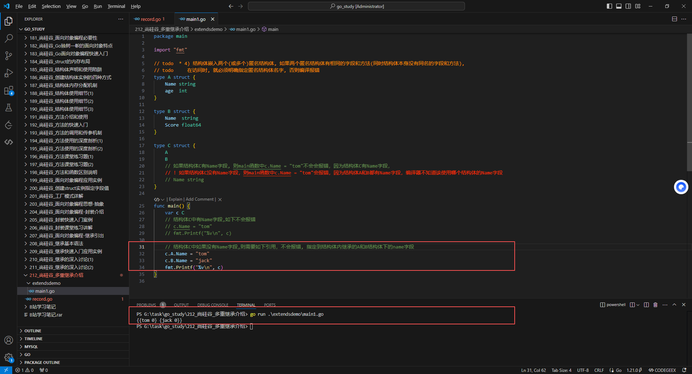This screenshot has width=692, height=374.
Task: Expand the OUTLINE section
Action: 73,331
